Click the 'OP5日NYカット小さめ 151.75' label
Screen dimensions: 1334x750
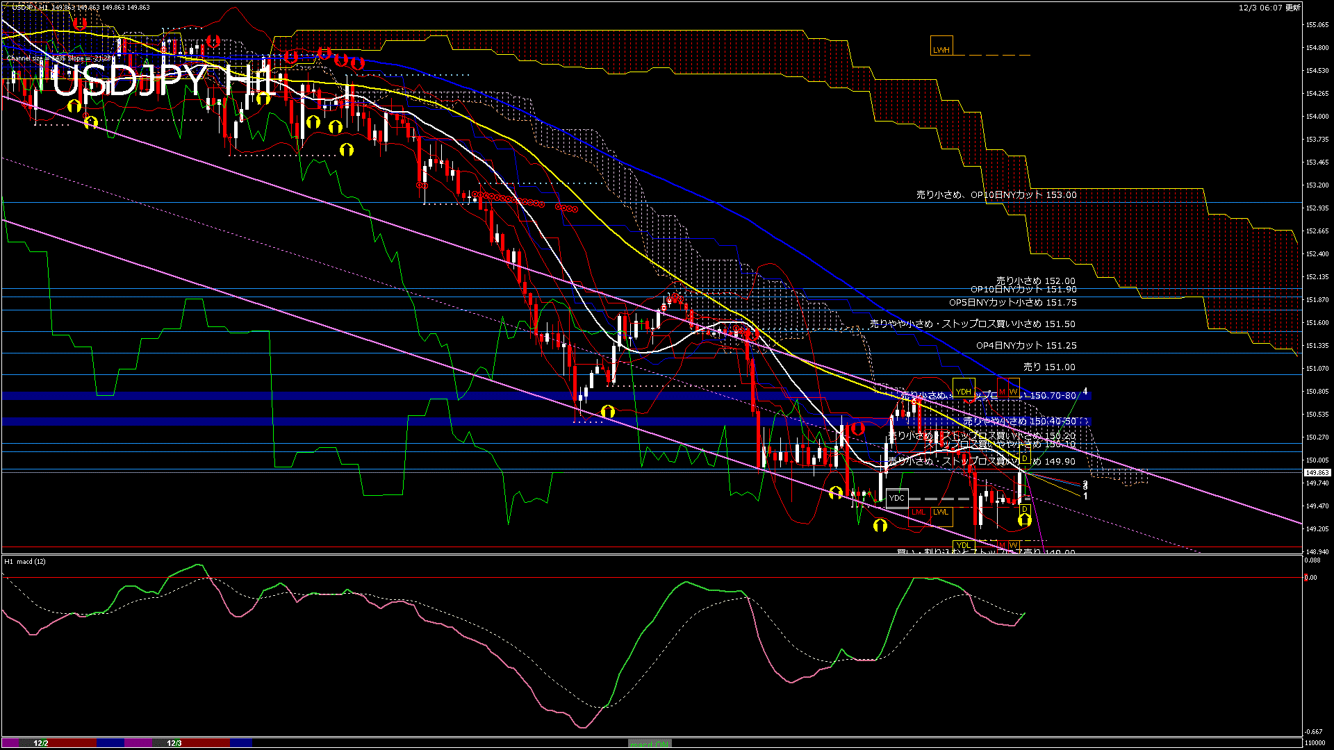coord(1013,303)
